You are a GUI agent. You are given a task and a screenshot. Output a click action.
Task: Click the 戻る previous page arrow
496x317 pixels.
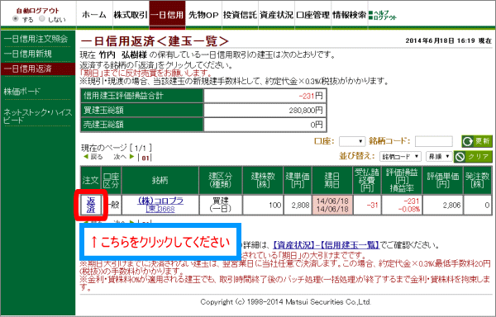click(x=93, y=157)
